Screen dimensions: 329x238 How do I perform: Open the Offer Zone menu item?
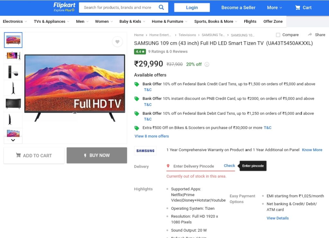(273, 21)
